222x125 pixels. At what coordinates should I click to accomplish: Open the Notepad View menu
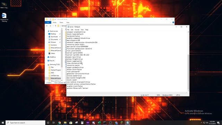click(82, 30)
